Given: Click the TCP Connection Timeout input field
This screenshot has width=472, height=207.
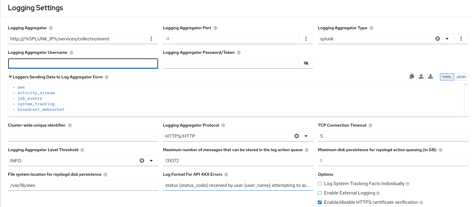Looking at the screenshot, I should point(392,136).
